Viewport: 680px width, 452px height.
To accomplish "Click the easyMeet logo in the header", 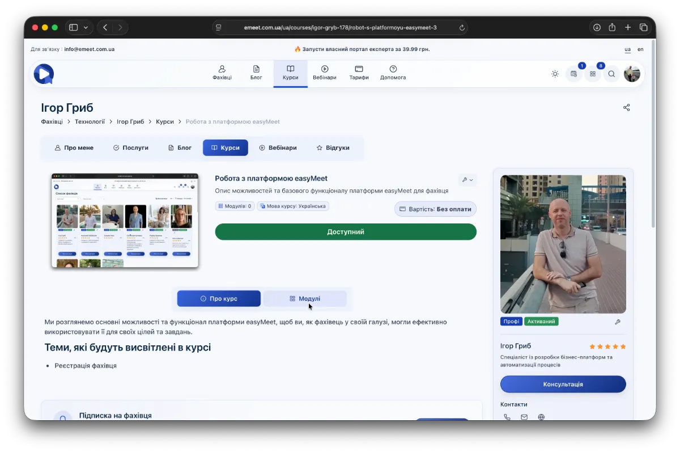I will click(x=44, y=74).
